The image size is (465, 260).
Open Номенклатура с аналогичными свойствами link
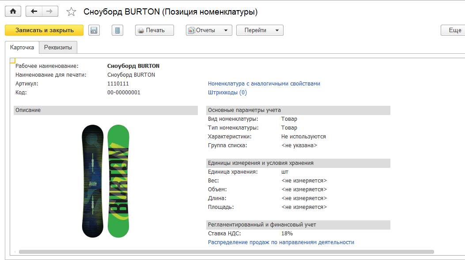(x=264, y=84)
